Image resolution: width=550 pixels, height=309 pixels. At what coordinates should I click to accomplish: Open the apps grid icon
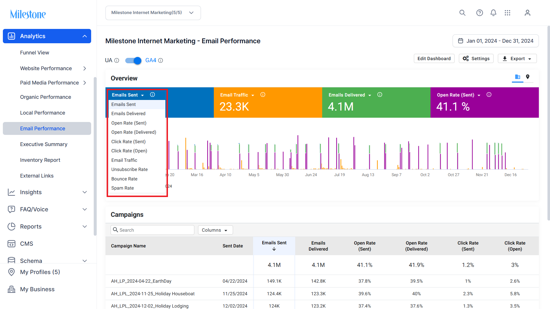tap(507, 13)
